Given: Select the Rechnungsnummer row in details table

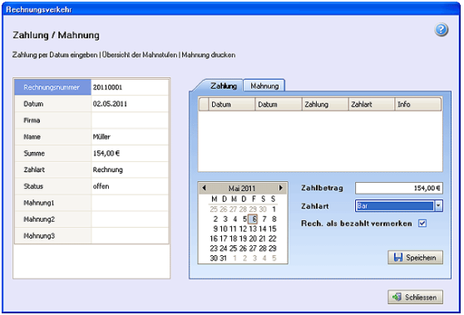Looking at the screenshot, I should tap(91, 87).
